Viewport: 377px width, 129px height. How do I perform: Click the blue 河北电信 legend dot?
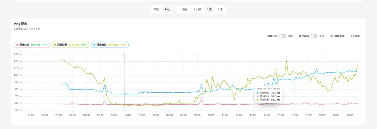(94, 45)
